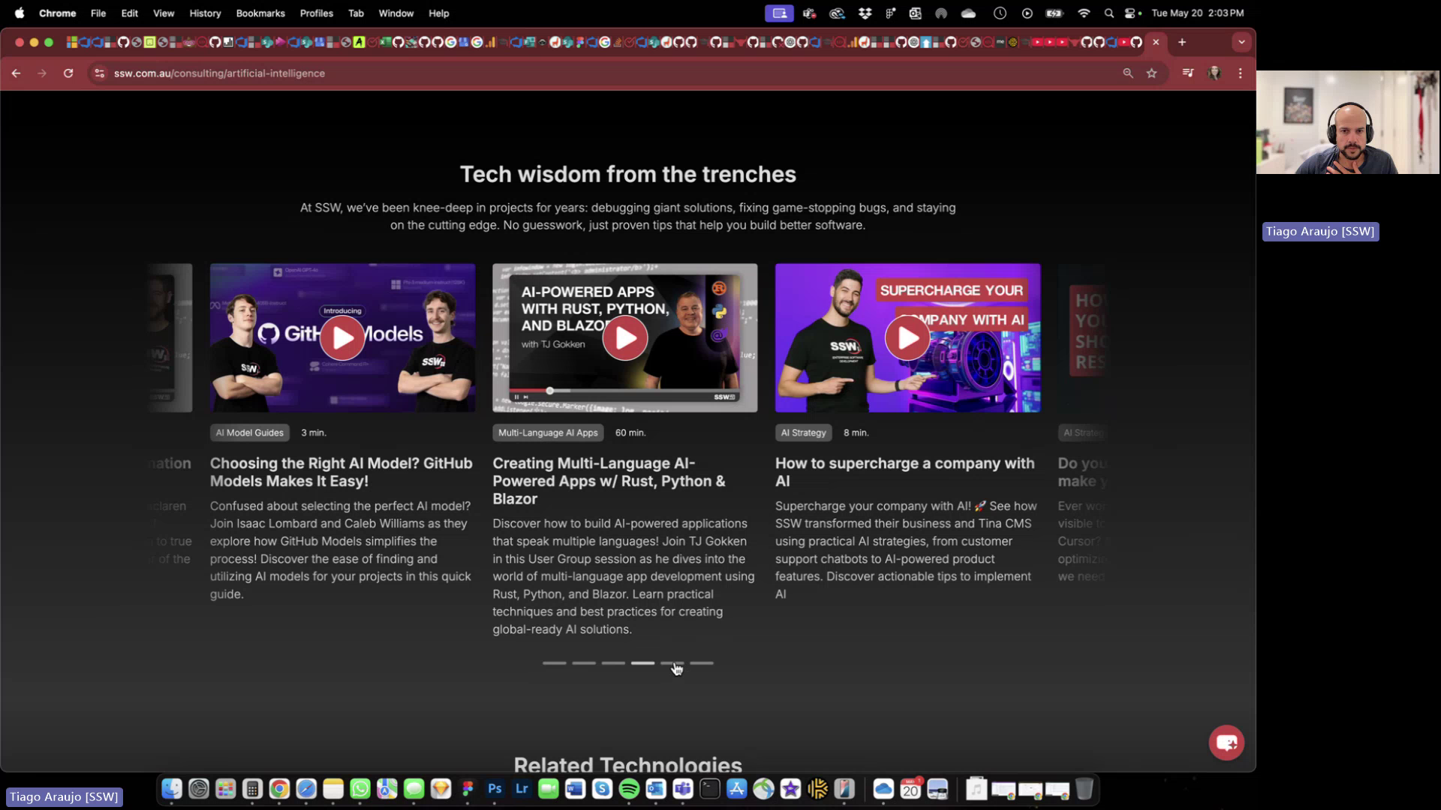The width and height of the screenshot is (1441, 810).
Task: Bookmark this page with the star
Action: pos(1151,73)
